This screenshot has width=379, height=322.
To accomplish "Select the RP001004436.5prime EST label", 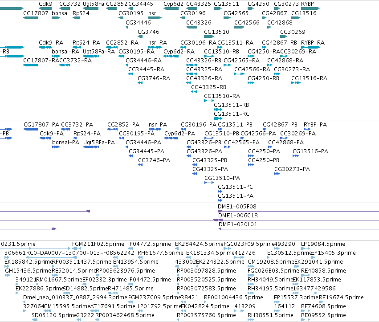I will tap(233, 298).
